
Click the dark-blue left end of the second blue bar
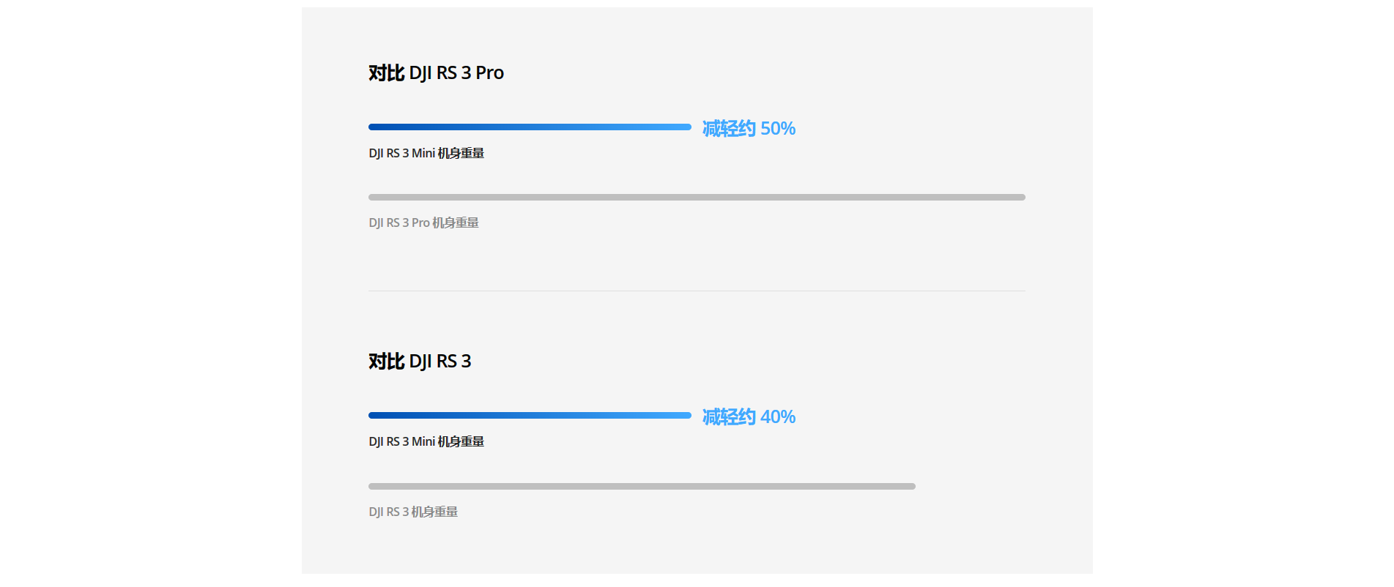[374, 416]
